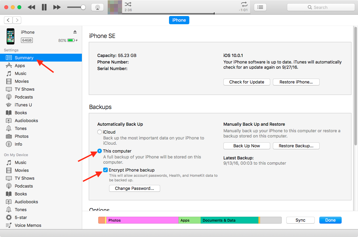
Task: Toggle repeat in the now playing bar
Action: click(x=244, y=4)
